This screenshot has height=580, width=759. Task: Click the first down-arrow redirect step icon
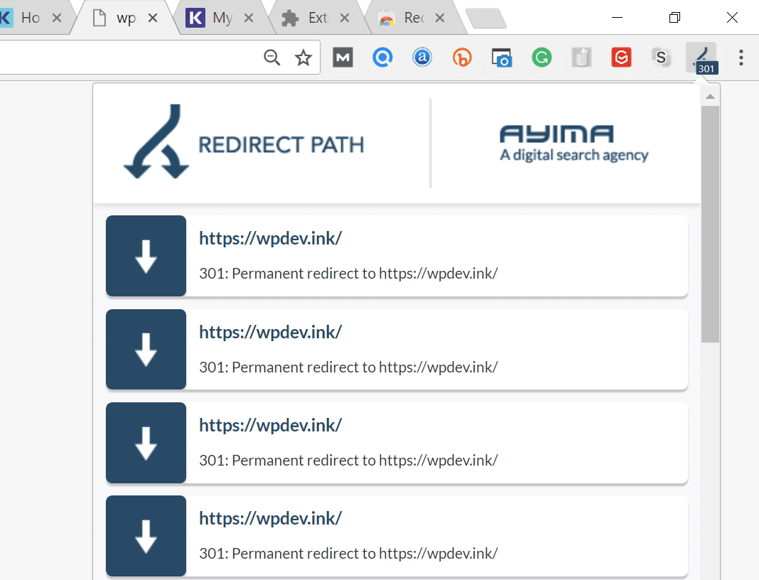pyautogui.click(x=146, y=256)
